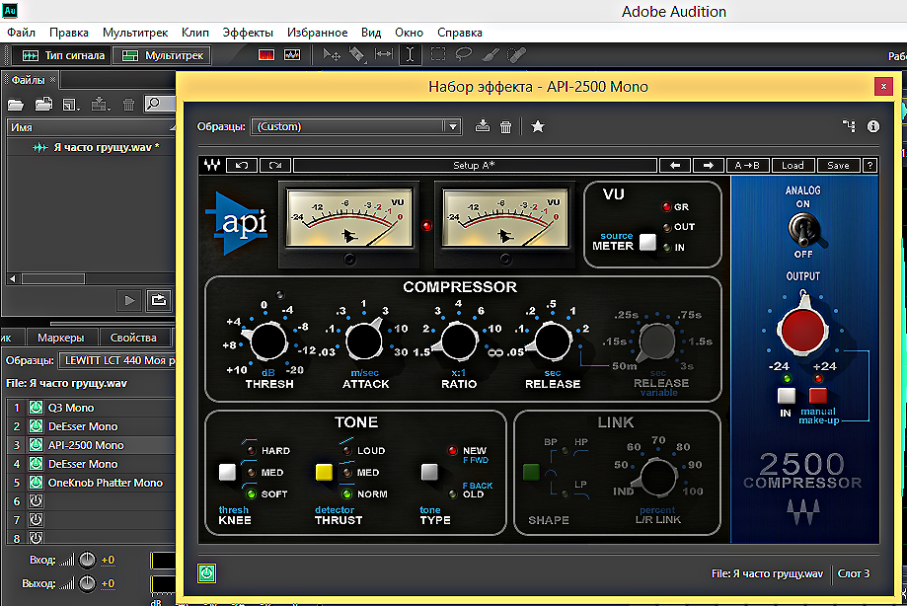Cycle the KNEE selector button
The height and width of the screenshot is (606, 907).
click(227, 472)
